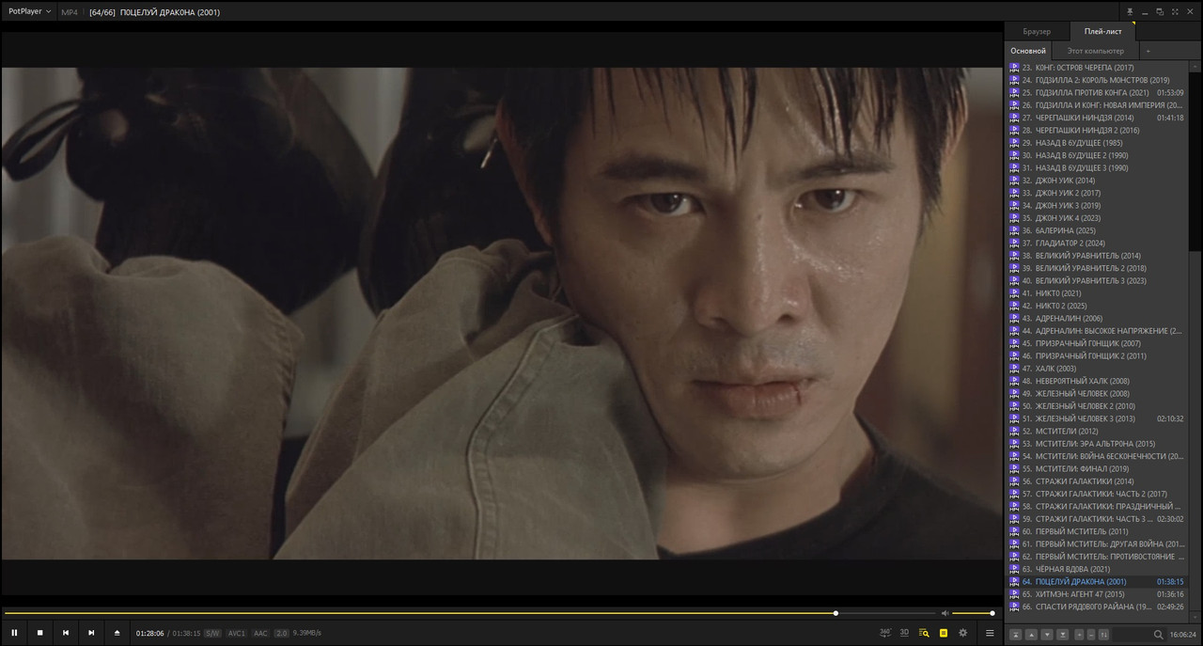Image resolution: width=1203 pixels, height=646 pixels.
Task: Select ВЕЛИКИЙ УРАВНИТЕЛЬ 3 (2023) in playlist
Action: (x=1096, y=280)
